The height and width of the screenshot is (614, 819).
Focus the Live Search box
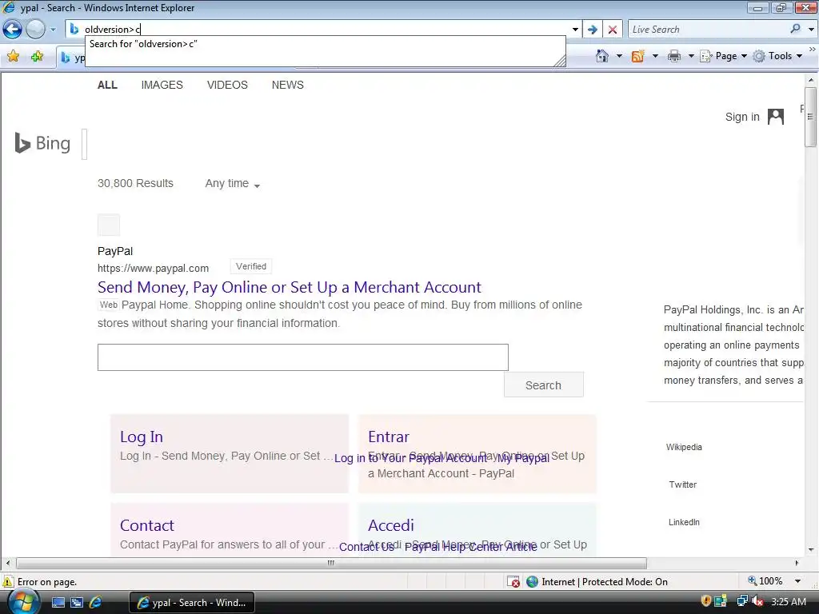tap(708, 30)
